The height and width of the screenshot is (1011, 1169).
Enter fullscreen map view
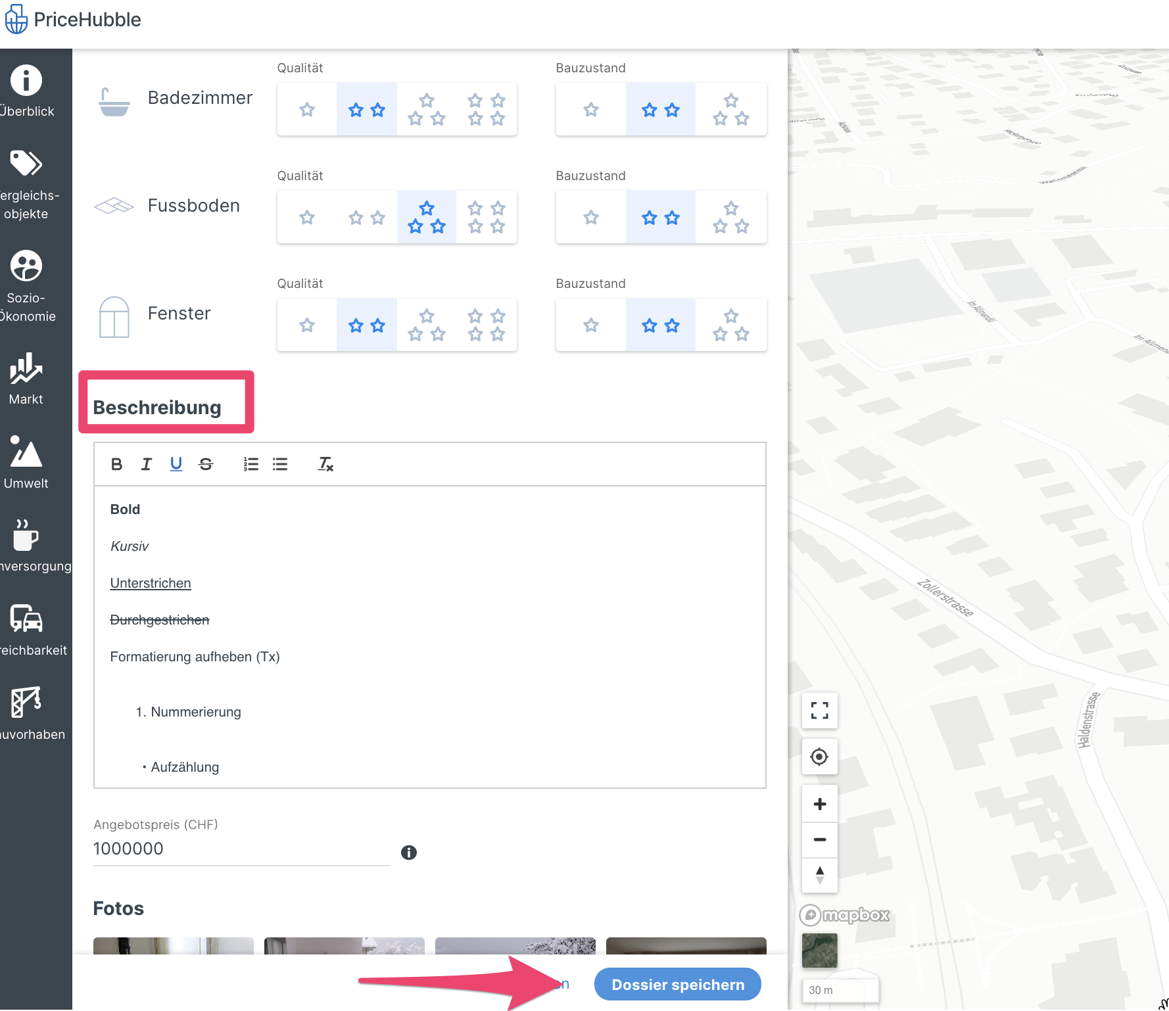point(820,711)
